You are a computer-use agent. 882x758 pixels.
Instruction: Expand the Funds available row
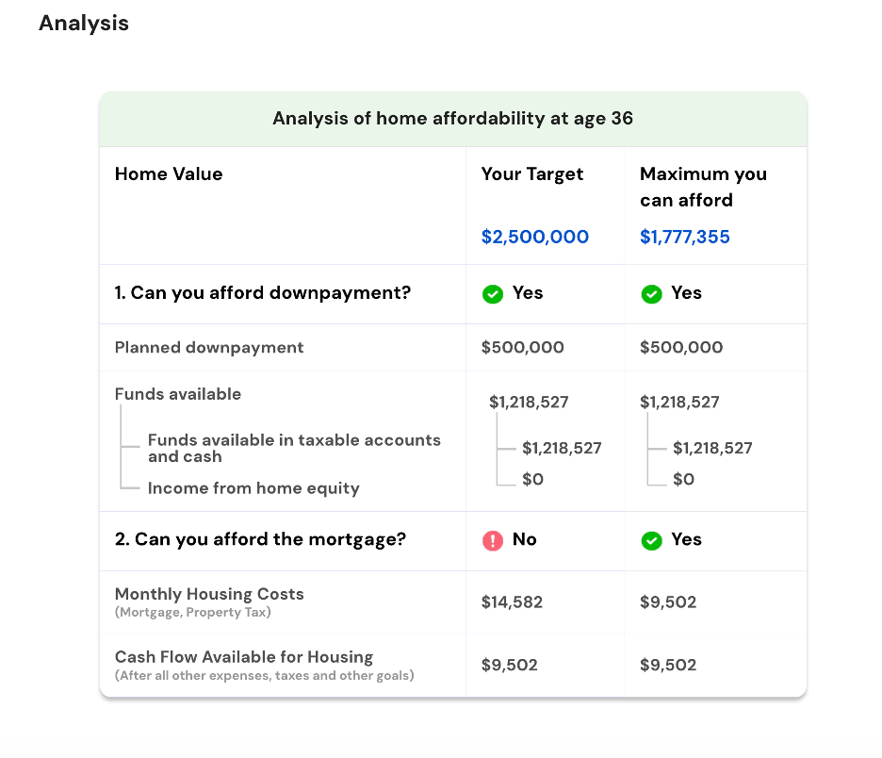[178, 394]
